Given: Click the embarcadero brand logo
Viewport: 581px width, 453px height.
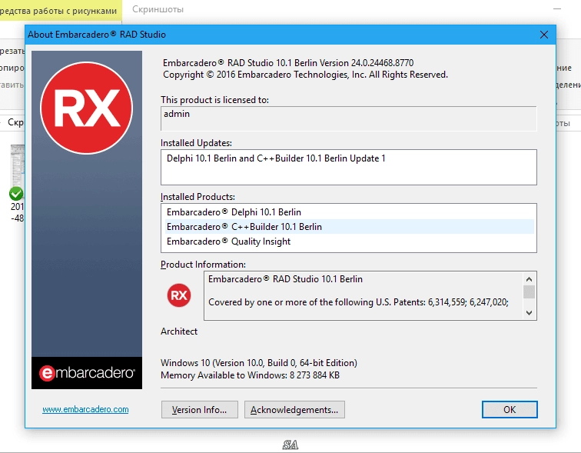Looking at the screenshot, I should coord(87,372).
